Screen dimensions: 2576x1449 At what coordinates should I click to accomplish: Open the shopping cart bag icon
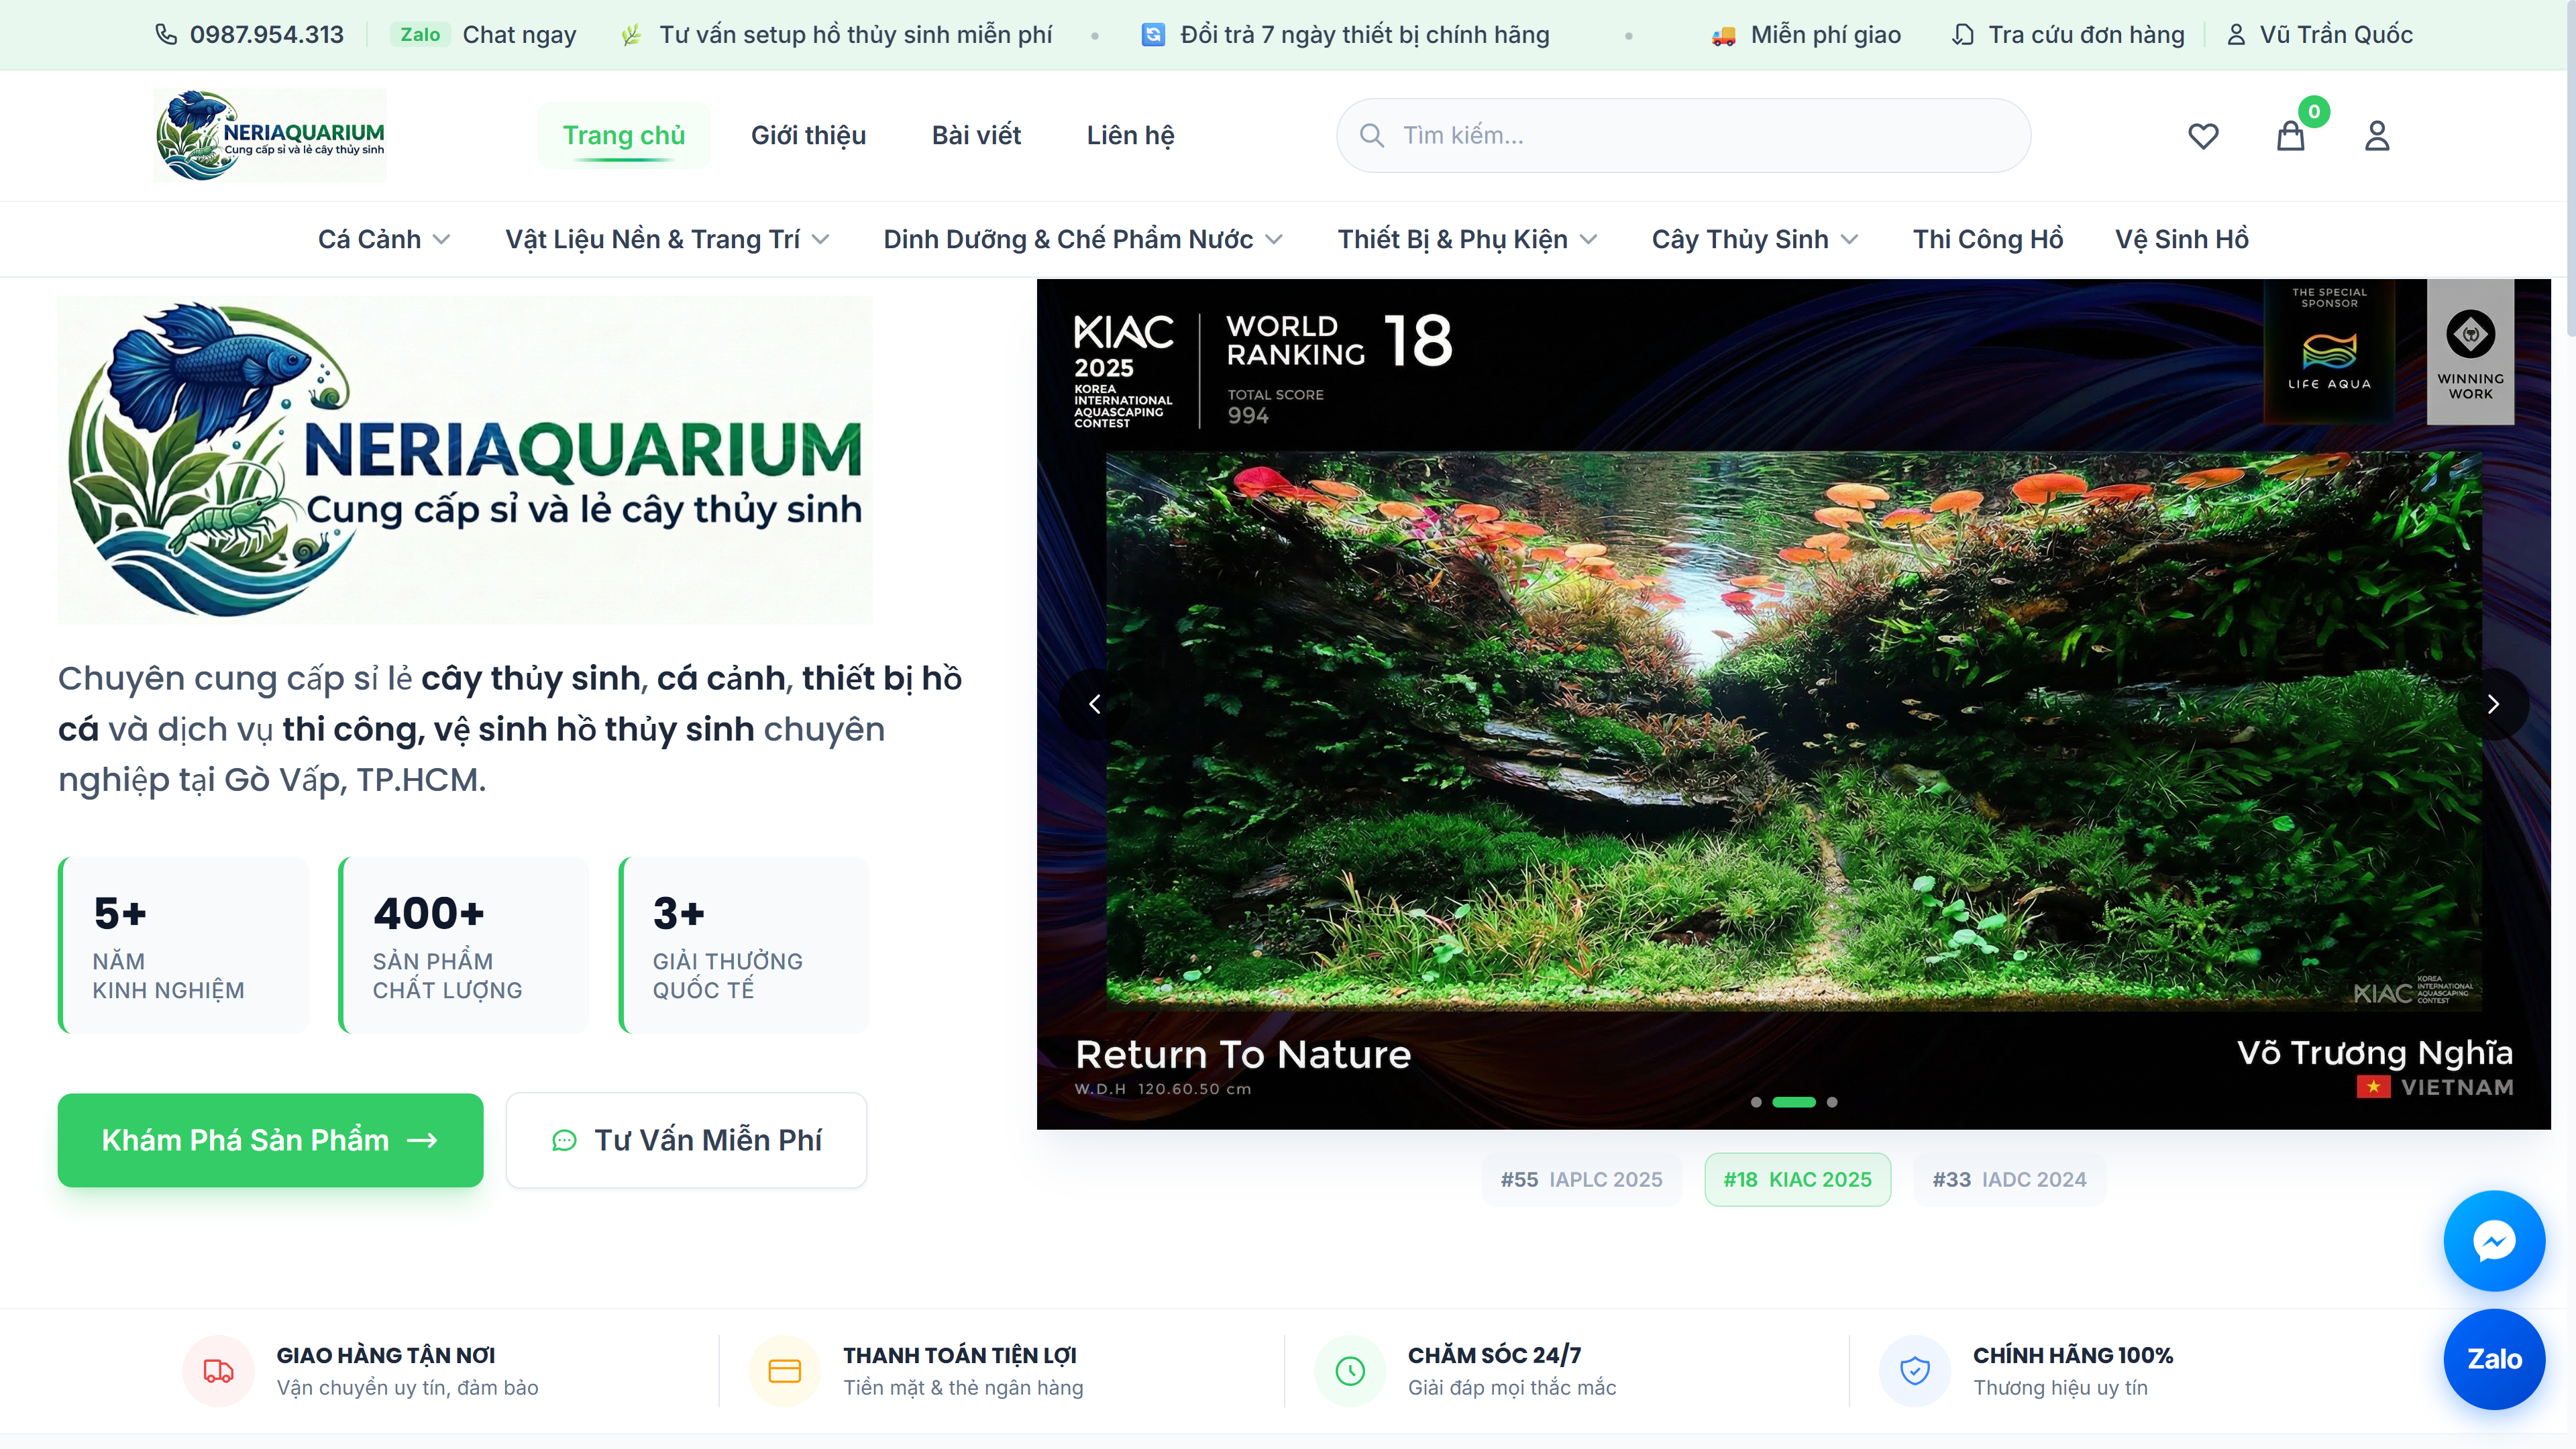2290,136
